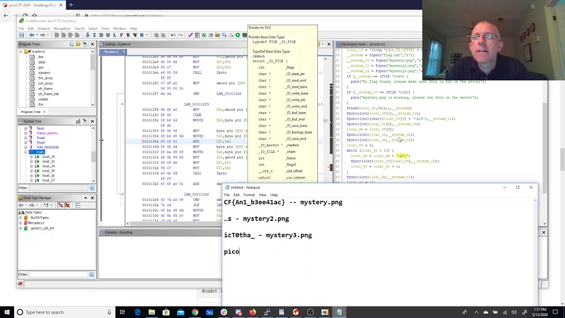The image size is (565, 318).
Task: Open the Navigation menu in Ghidra
Action: 62,29
